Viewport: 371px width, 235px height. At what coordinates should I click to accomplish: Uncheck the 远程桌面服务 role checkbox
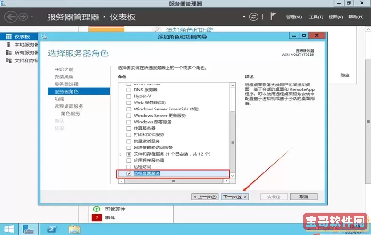129,173
